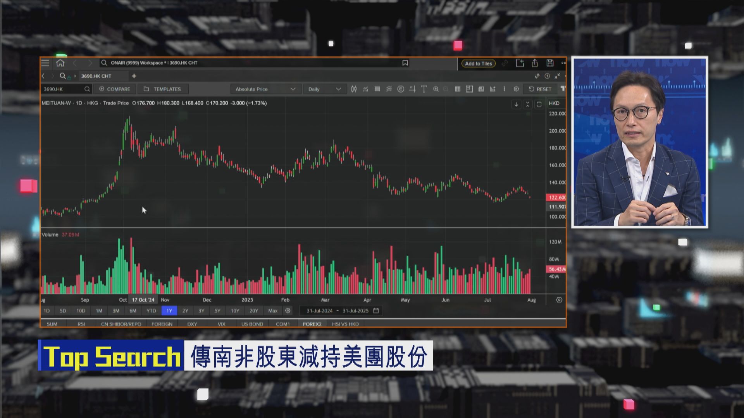This screenshot has width=744, height=418.
Task: Click the 122.600 last price label
Action: (556, 197)
